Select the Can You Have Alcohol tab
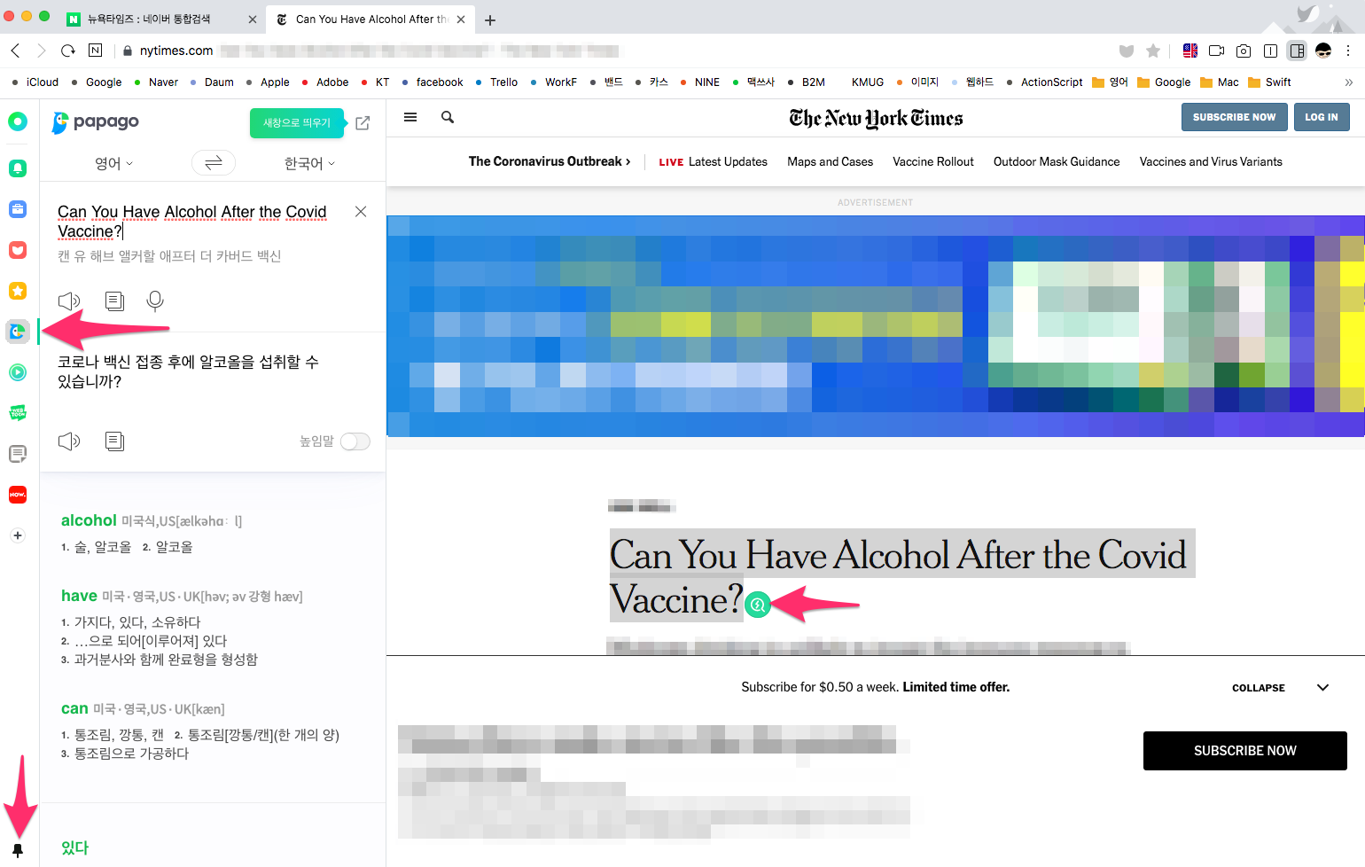The image size is (1365, 867). click(370, 20)
